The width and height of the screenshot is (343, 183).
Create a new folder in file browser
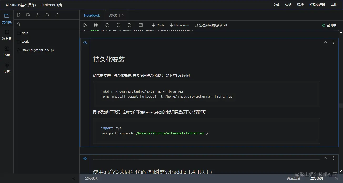pos(28,15)
